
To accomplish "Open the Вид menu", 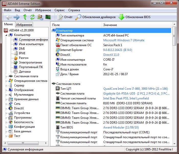I will tap(17, 10).
